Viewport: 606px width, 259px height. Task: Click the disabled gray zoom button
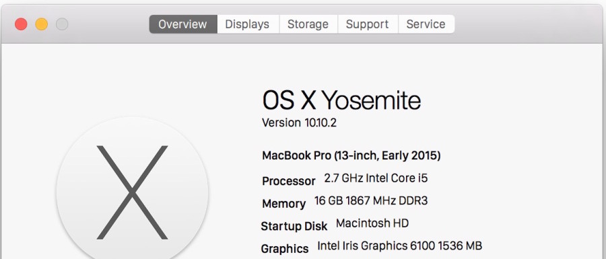point(62,24)
